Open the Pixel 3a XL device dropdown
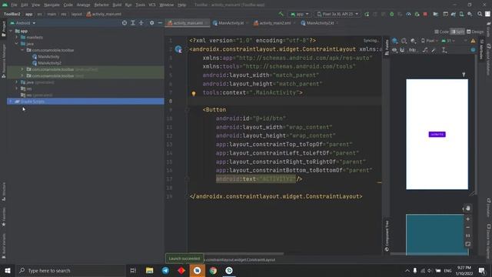 pyautogui.click(x=337, y=14)
